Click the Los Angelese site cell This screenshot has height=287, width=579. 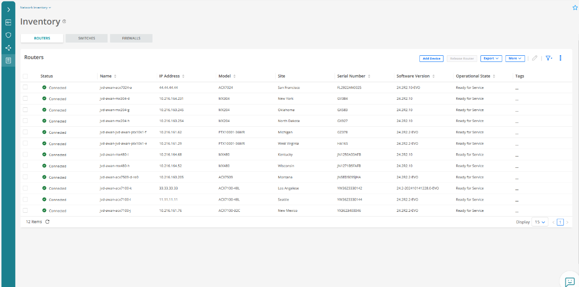[x=289, y=188]
